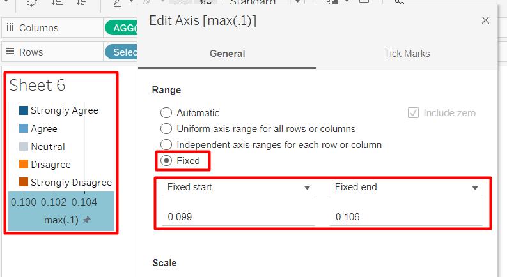Click the Strongly Disagree dark orange swatch
The image size is (507, 277).
tap(24, 182)
